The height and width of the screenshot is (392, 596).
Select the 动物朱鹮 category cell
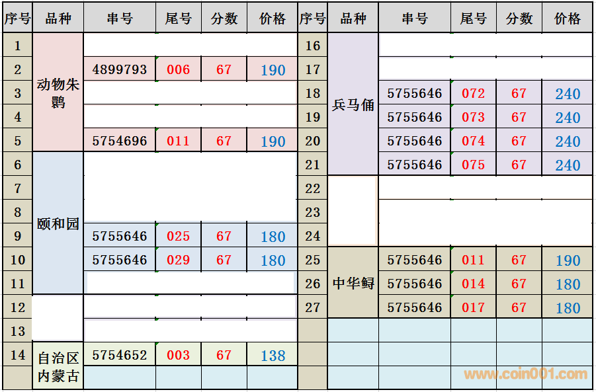(58, 93)
